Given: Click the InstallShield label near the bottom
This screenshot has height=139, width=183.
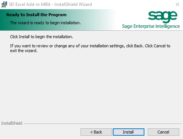Looking at the screenshot, I should pyautogui.click(x=12, y=123).
